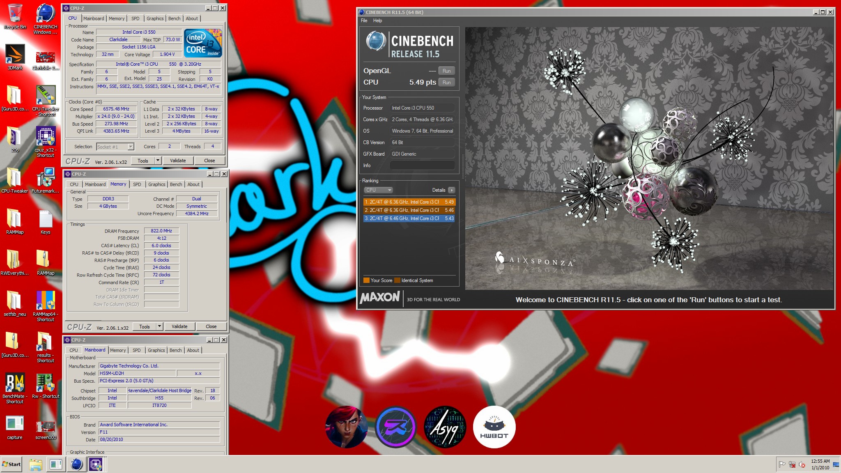The height and width of the screenshot is (473, 841).
Task: Launch the Rw Shortcut icon
Action: coord(45,386)
